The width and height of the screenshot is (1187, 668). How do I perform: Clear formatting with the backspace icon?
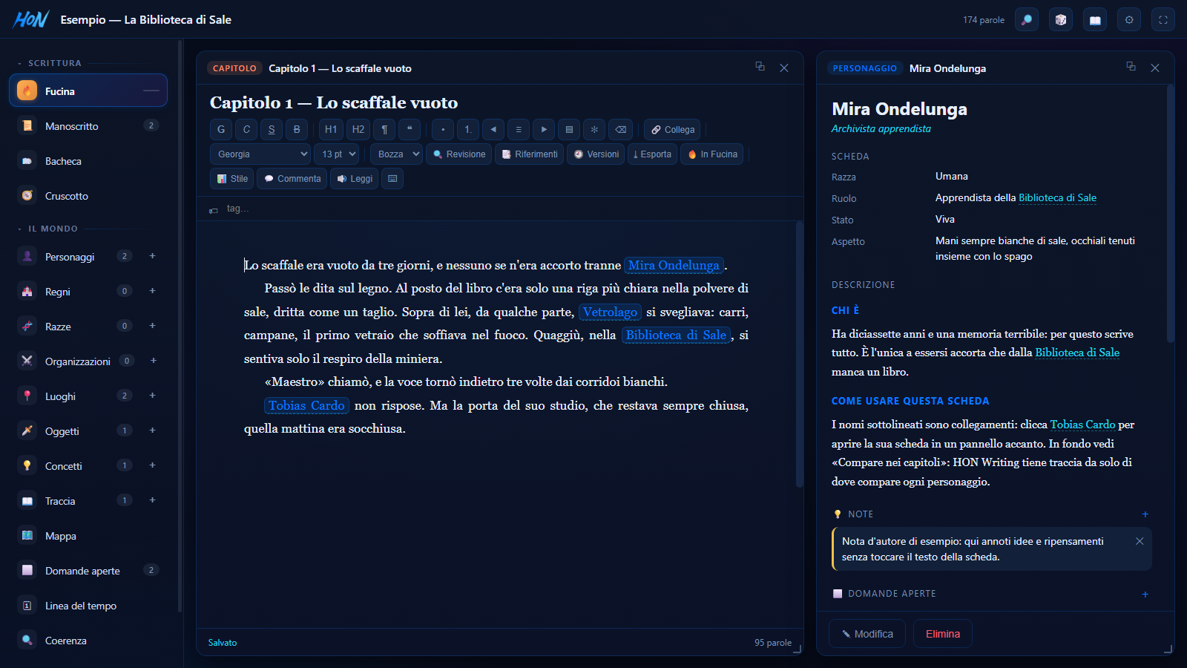coord(621,129)
